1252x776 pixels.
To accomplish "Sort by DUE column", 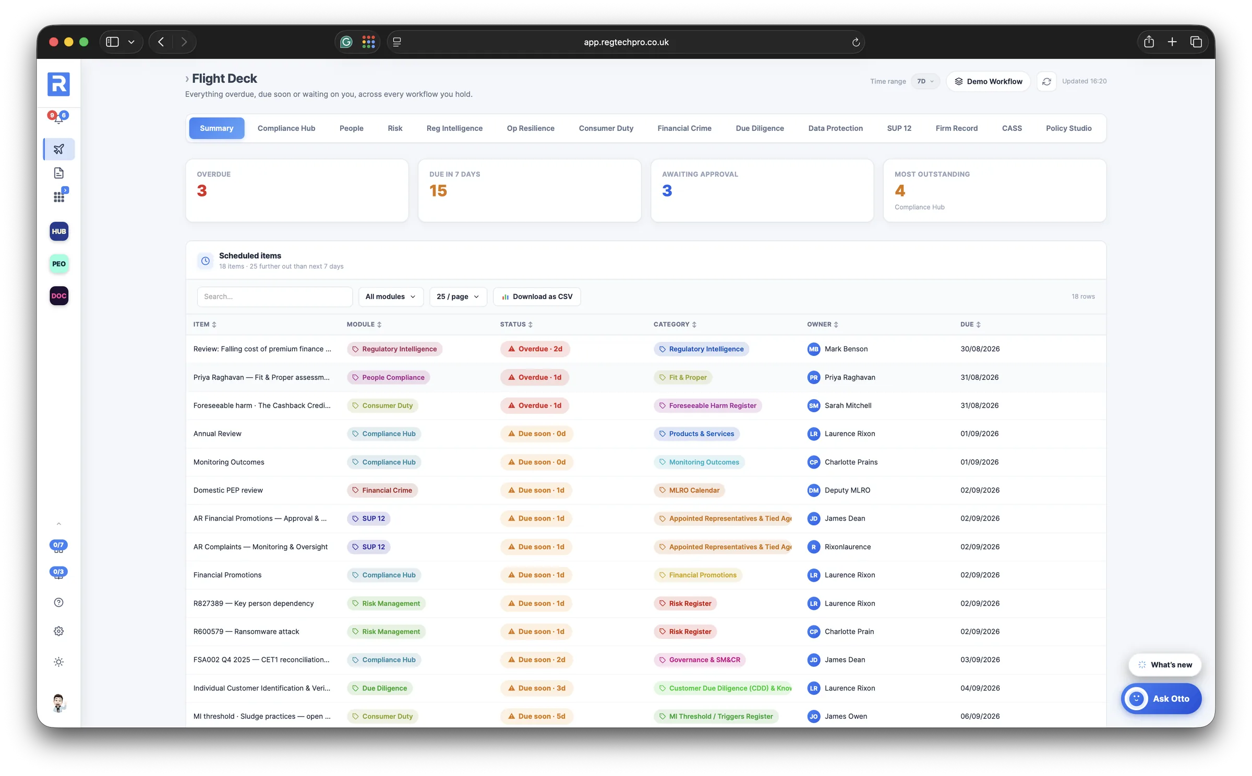I will click(x=970, y=324).
